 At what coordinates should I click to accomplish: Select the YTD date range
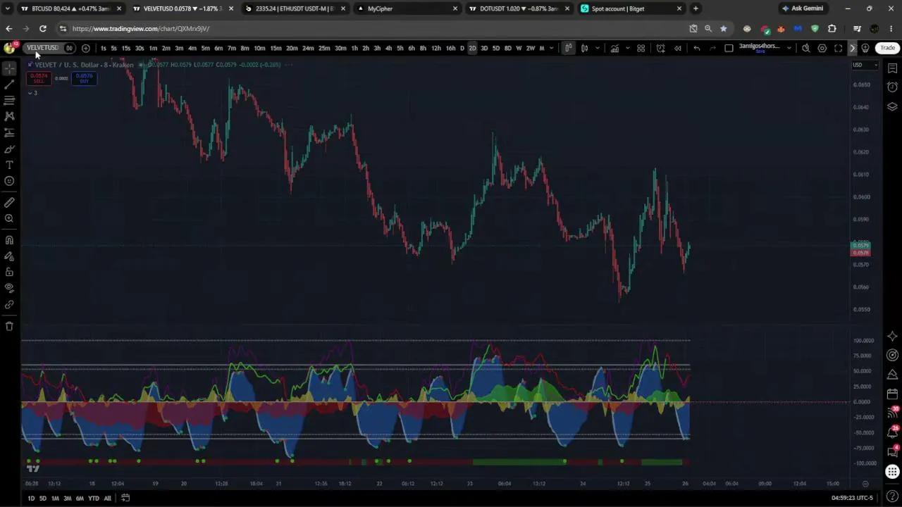click(x=93, y=498)
